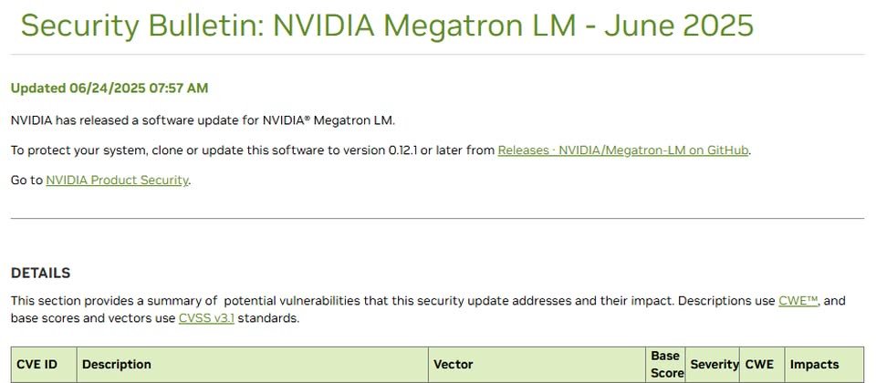This screenshot has width=876, height=383.
Task: Click the 'To protect your system' sentence
Action: point(381,150)
